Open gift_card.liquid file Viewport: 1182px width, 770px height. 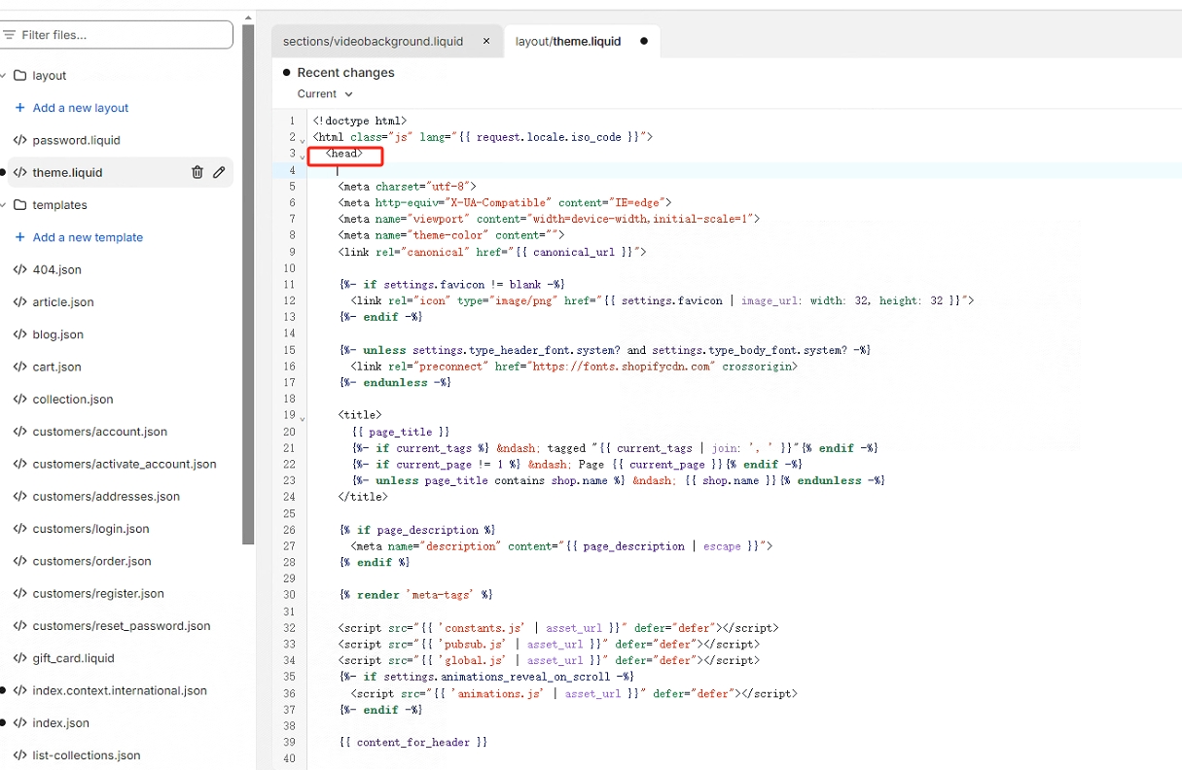[x=74, y=658]
